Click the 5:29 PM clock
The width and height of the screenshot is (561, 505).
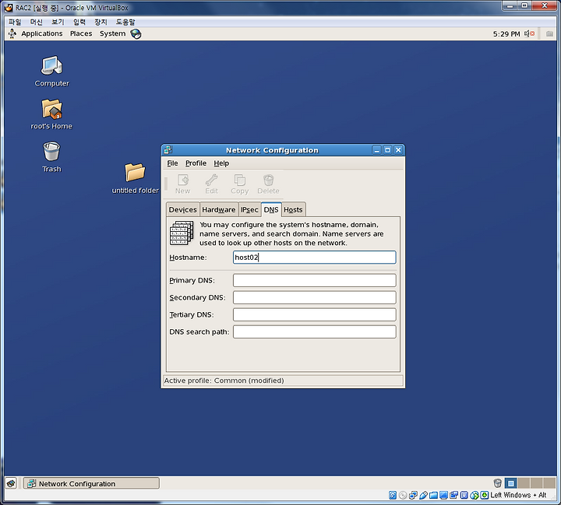pos(506,34)
